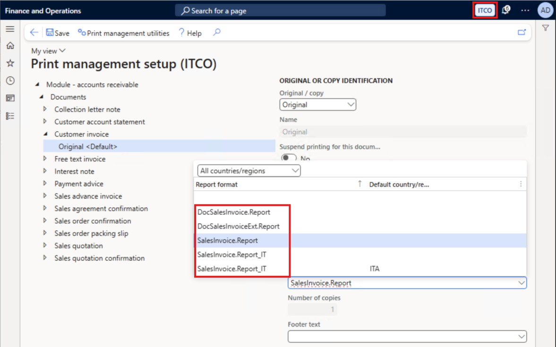This screenshot has height=347, width=556.
Task: Open Recent clock icon in sidebar
Action: (10, 81)
